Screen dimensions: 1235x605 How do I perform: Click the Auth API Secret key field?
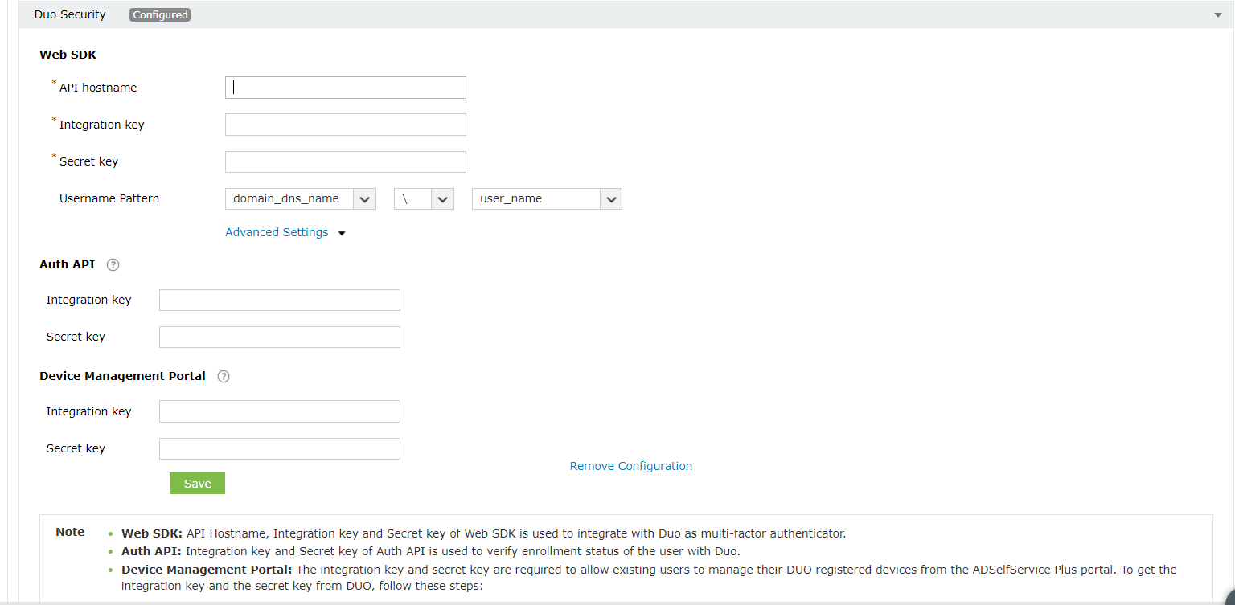pos(280,337)
